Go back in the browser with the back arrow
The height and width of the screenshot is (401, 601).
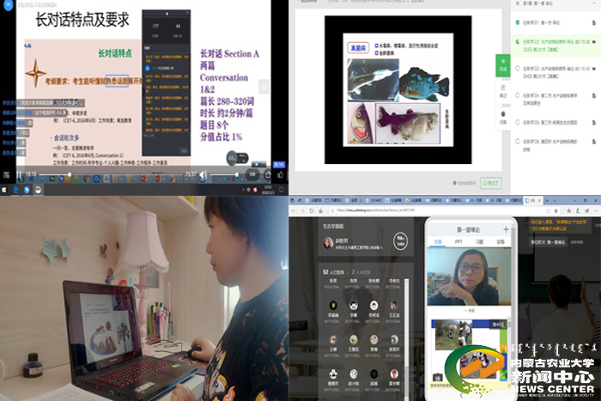click(294, 210)
